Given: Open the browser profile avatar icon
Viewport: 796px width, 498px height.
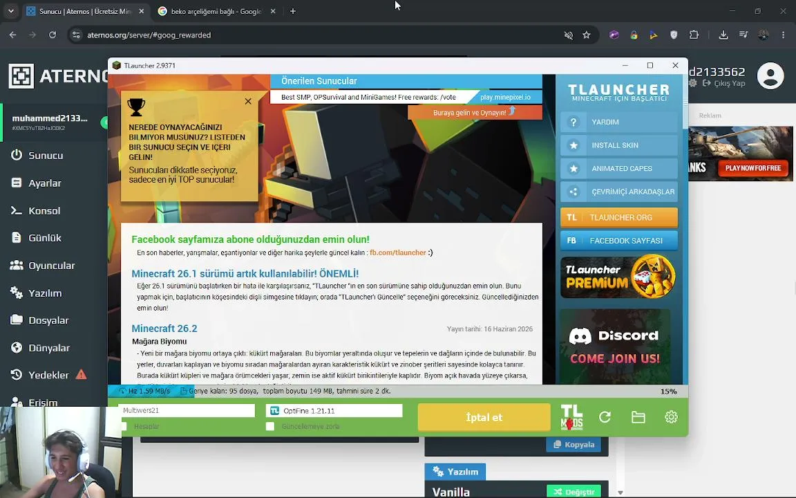Looking at the screenshot, I should (x=763, y=35).
